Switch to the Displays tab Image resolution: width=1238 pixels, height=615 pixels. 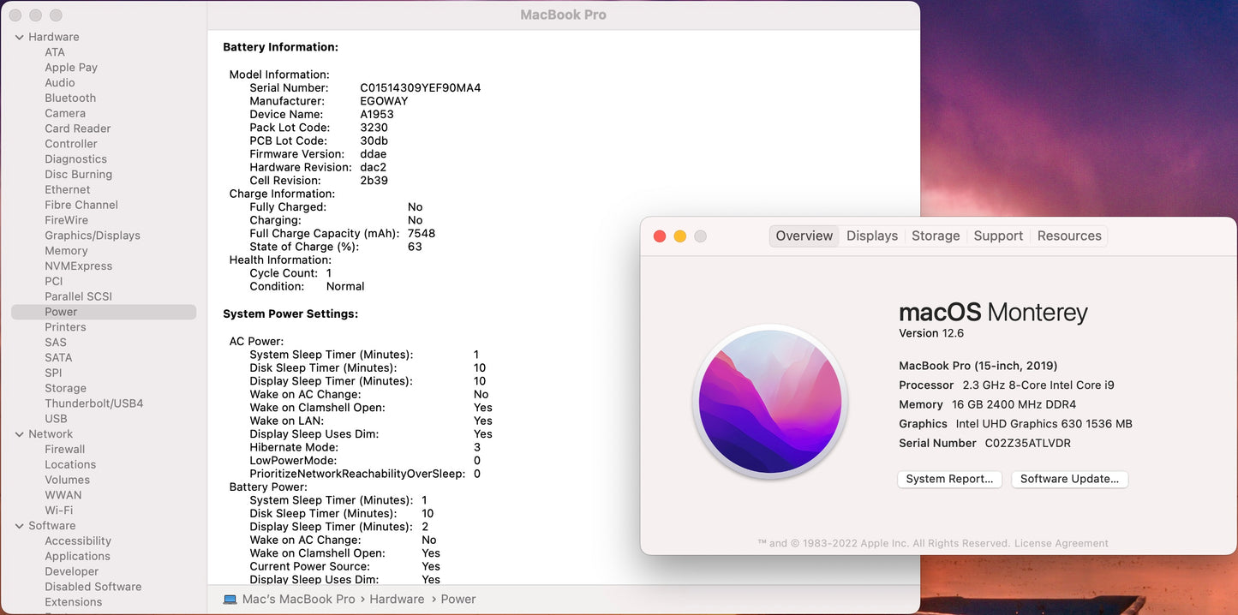[x=871, y=236]
